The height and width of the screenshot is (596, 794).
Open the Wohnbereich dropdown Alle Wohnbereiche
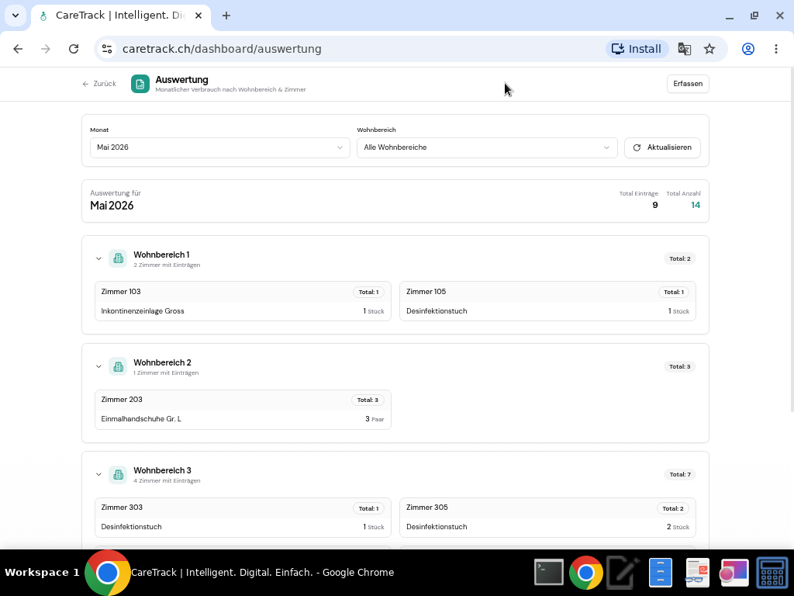point(487,147)
